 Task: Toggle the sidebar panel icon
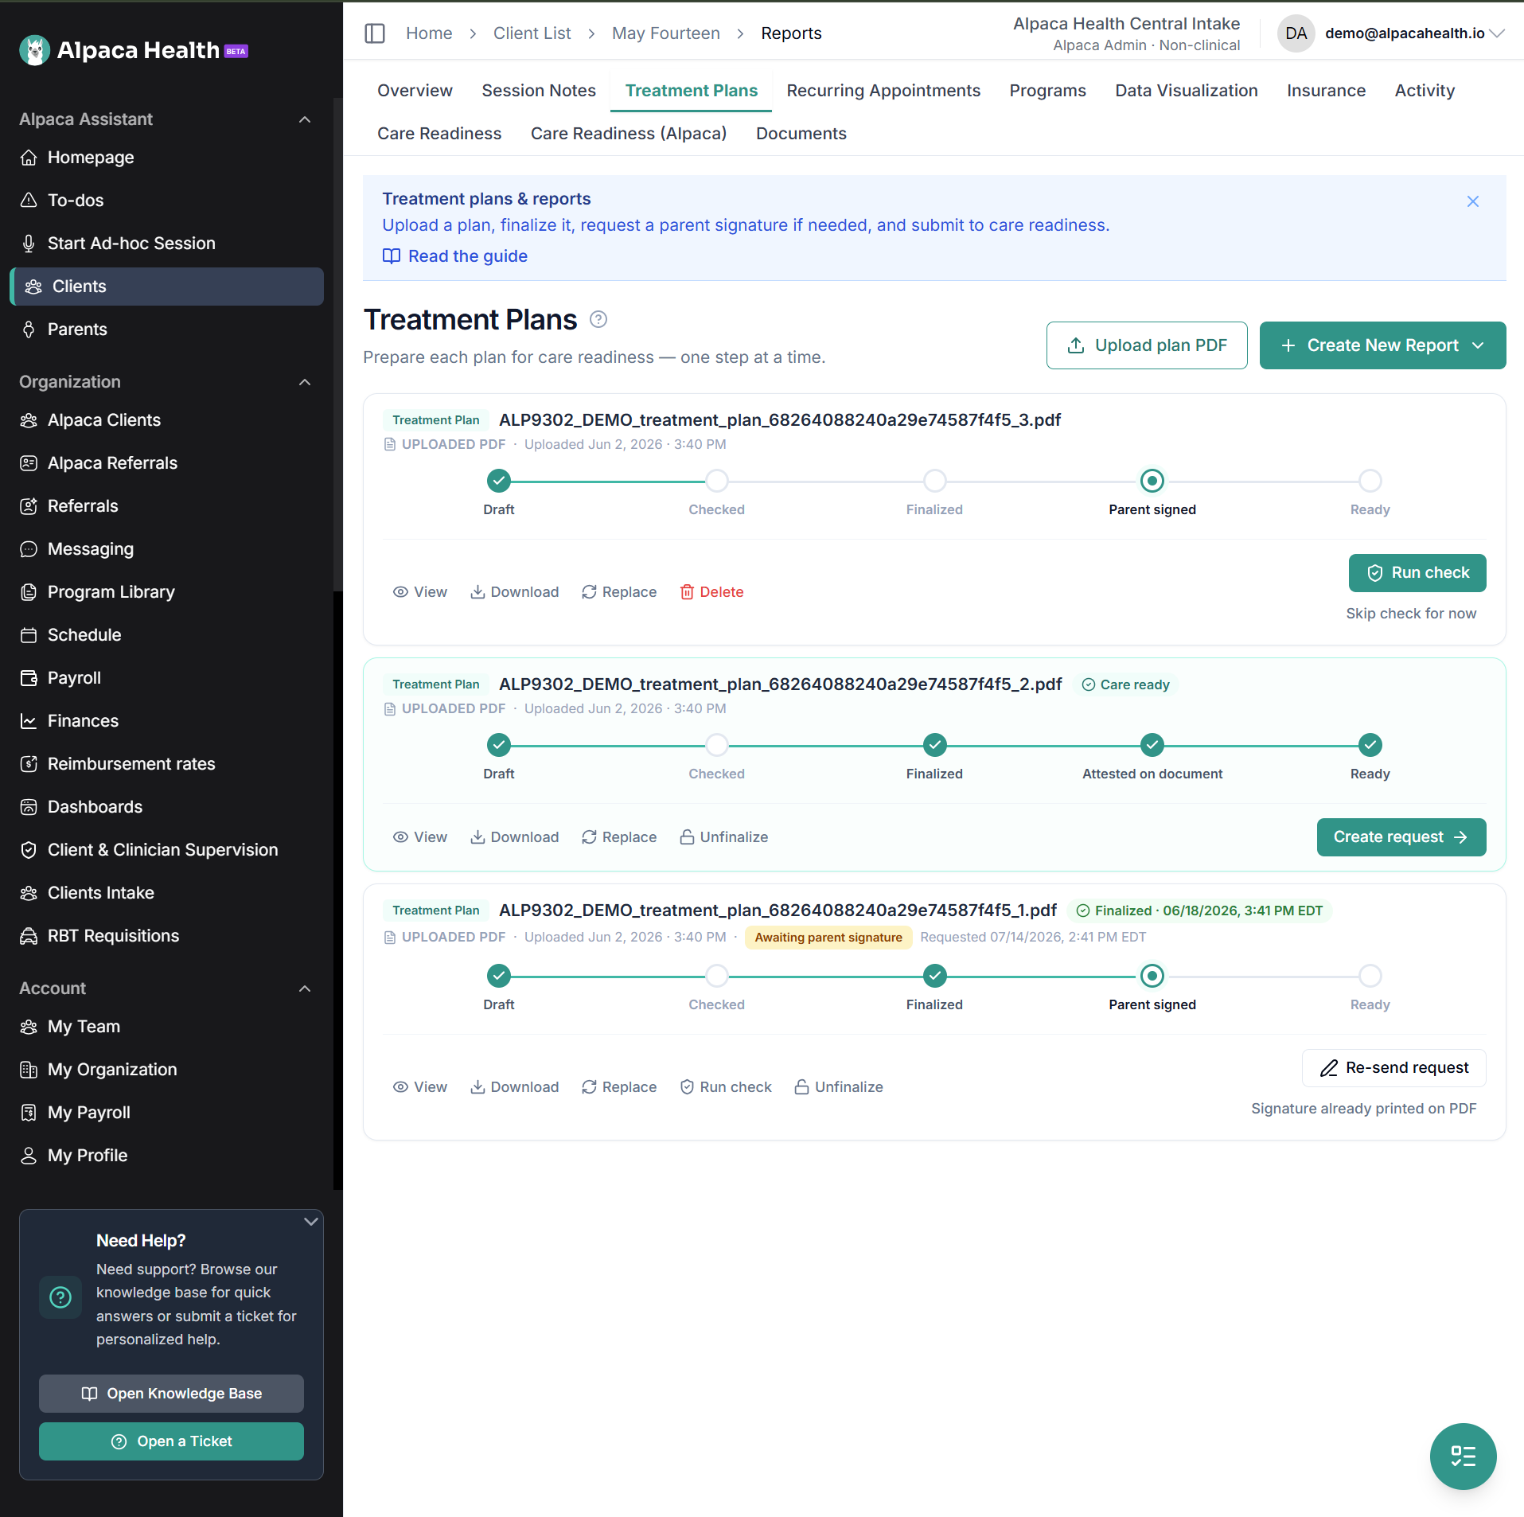coord(375,33)
